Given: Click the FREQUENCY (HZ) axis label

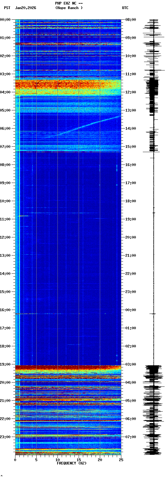Looking at the screenshot, I should pos(72,463).
